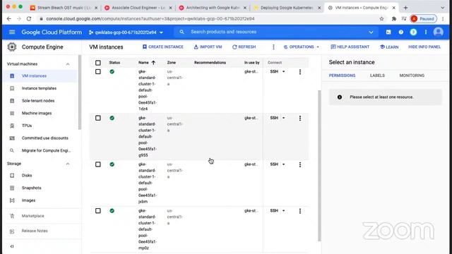Viewport: 452px width, 254px height.
Task: Click Import VM button
Action: click(208, 47)
